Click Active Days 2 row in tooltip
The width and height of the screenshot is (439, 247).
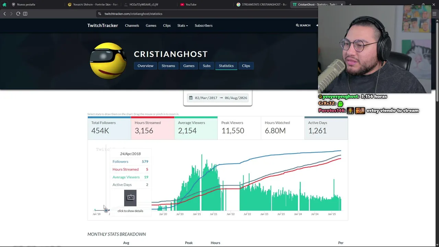(130, 185)
